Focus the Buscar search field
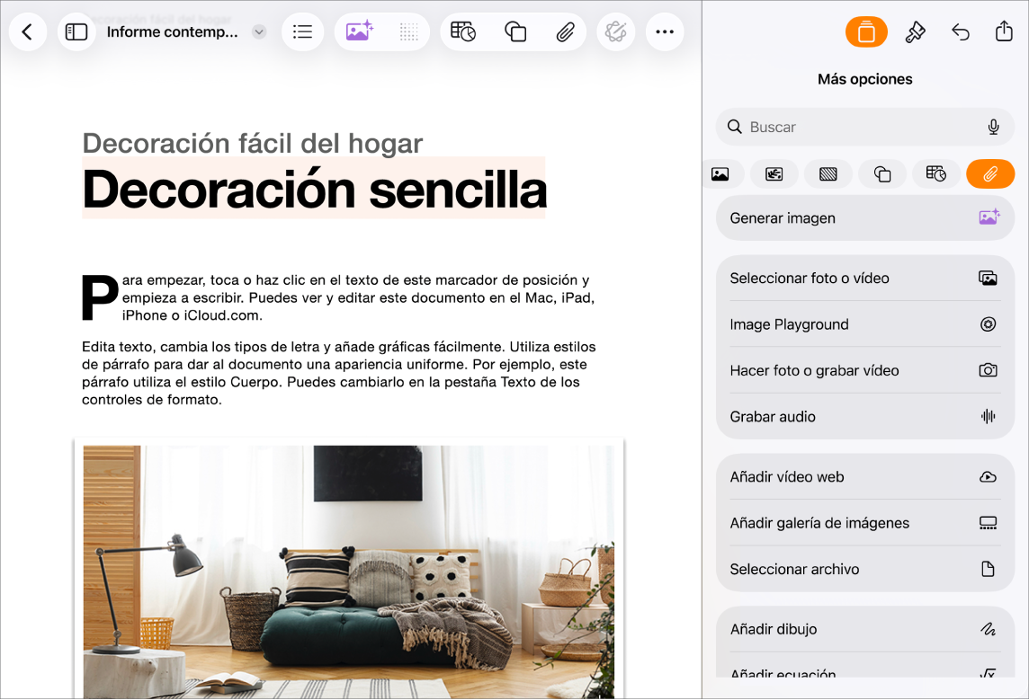This screenshot has width=1029, height=700. pos(865,128)
